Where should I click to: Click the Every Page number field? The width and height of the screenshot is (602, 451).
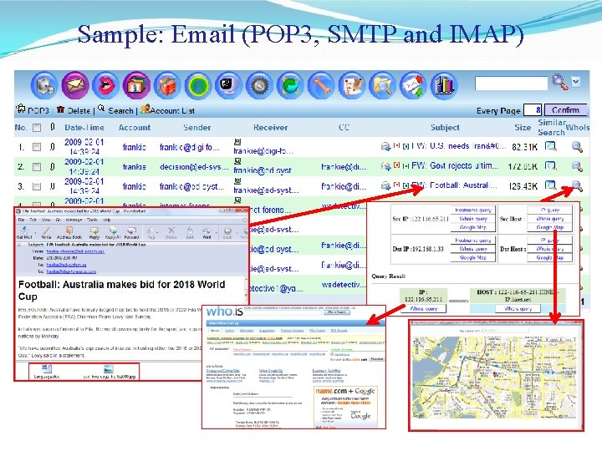pos(533,110)
